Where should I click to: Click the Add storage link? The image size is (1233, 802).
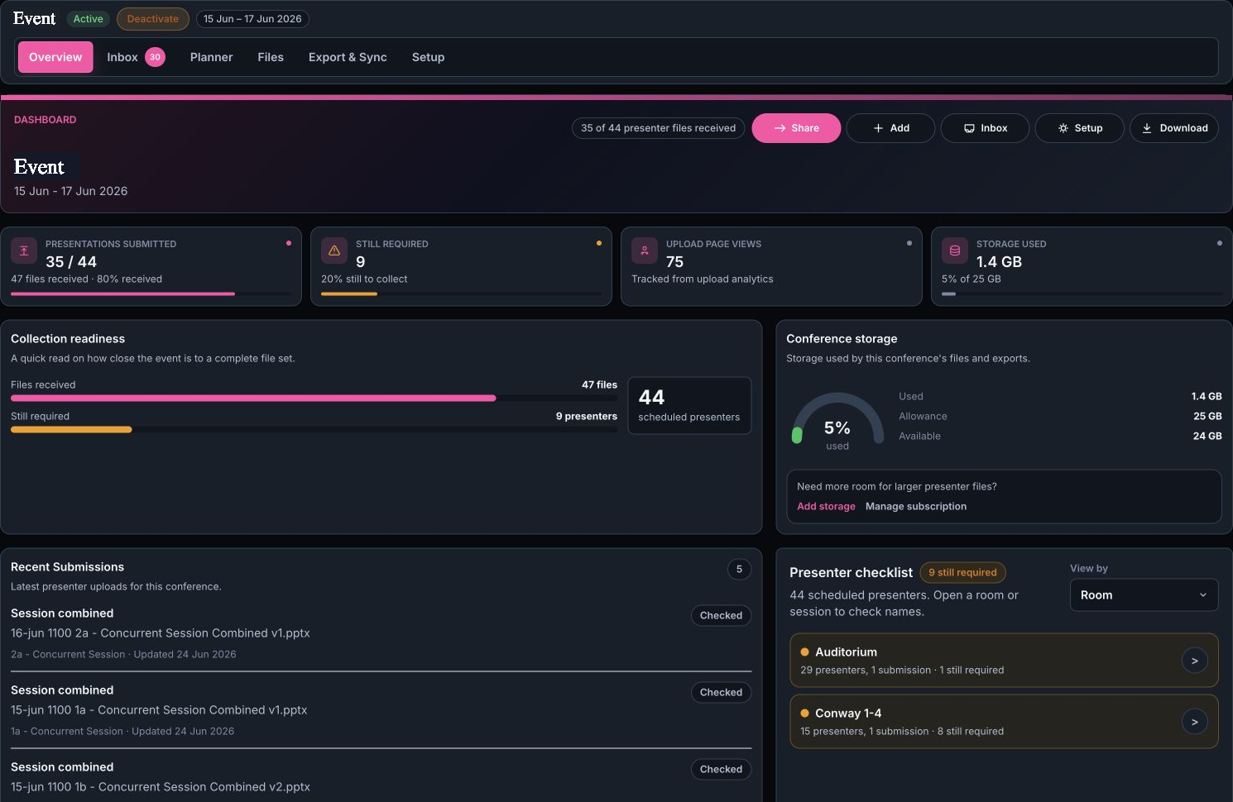(826, 507)
